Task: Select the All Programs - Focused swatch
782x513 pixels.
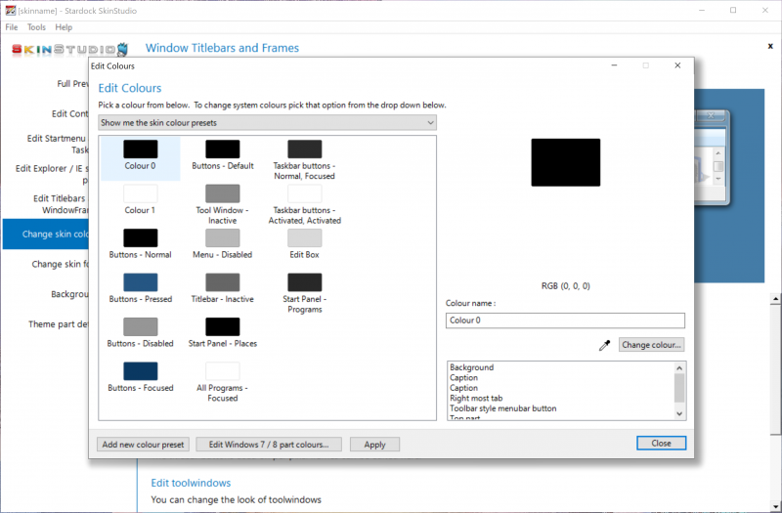Action: pos(223,371)
